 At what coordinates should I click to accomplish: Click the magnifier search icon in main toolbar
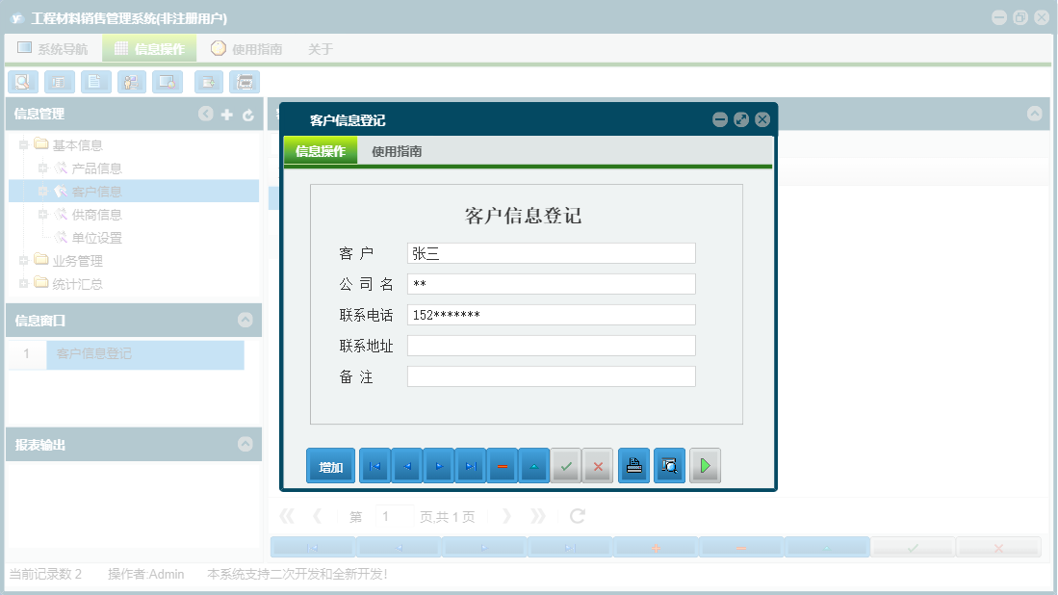23,82
